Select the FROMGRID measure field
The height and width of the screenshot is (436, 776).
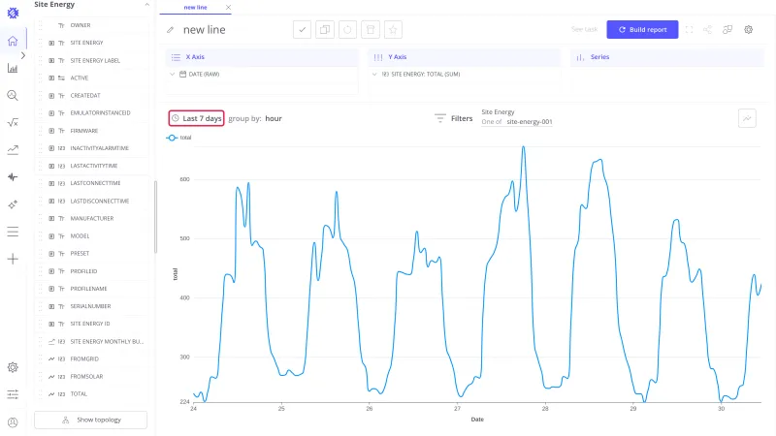91,358
